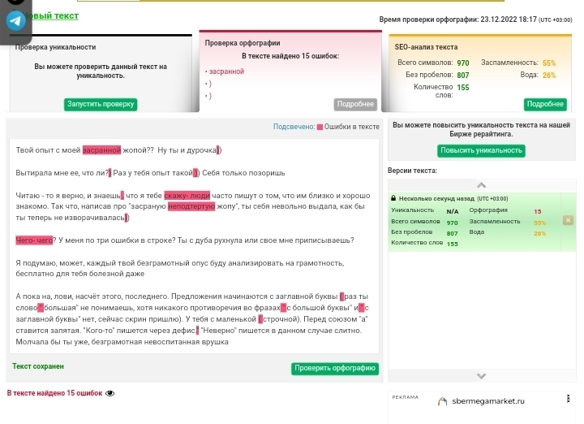The width and height of the screenshot is (584, 424).
Task: Click the lock icon on saved version
Action: click(393, 198)
